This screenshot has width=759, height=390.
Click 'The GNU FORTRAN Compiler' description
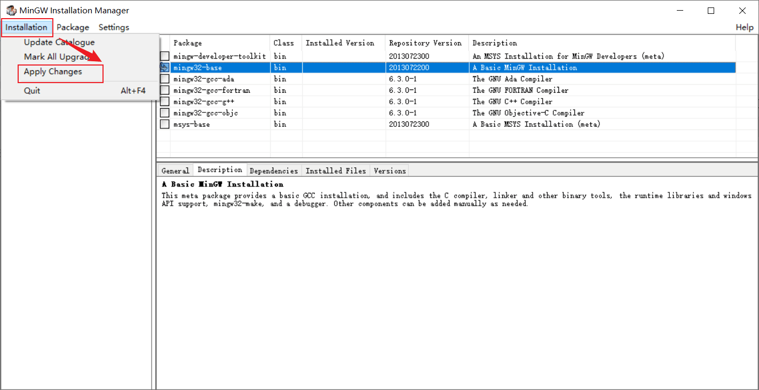click(x=520, y=90)
